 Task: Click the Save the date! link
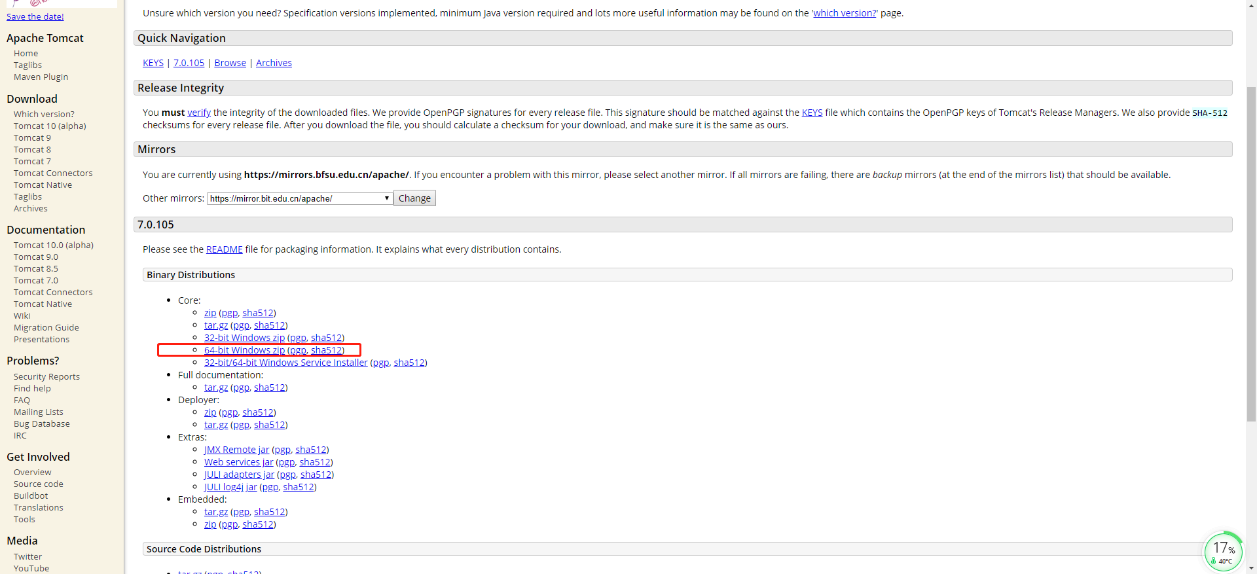coord(35,16)
